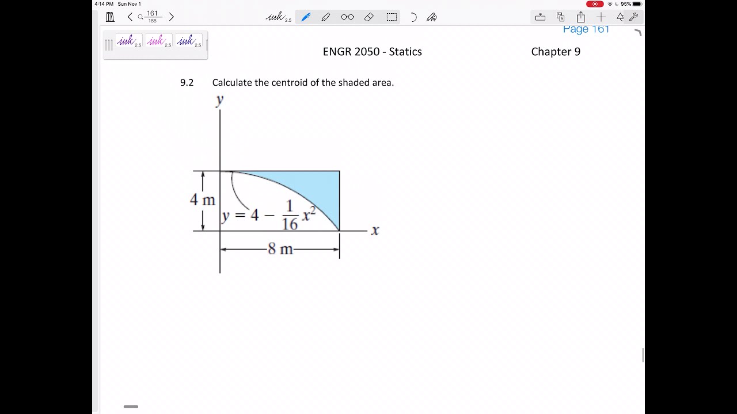Open ink style settings in top toolbar
The height and width of the screenshot is (414, 737).
click(x=279, y=17)
